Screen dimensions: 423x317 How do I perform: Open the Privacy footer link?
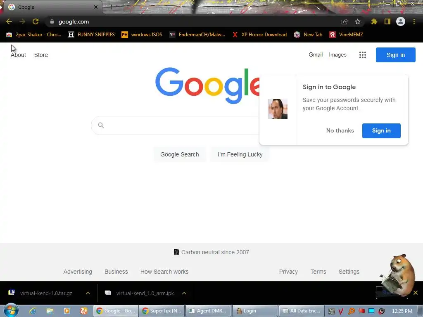coord(288,272)
